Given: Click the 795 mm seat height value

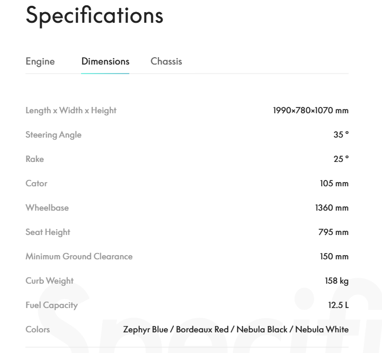Looking at the screenshot, I should pyautogui.click(x=333, y=232).
